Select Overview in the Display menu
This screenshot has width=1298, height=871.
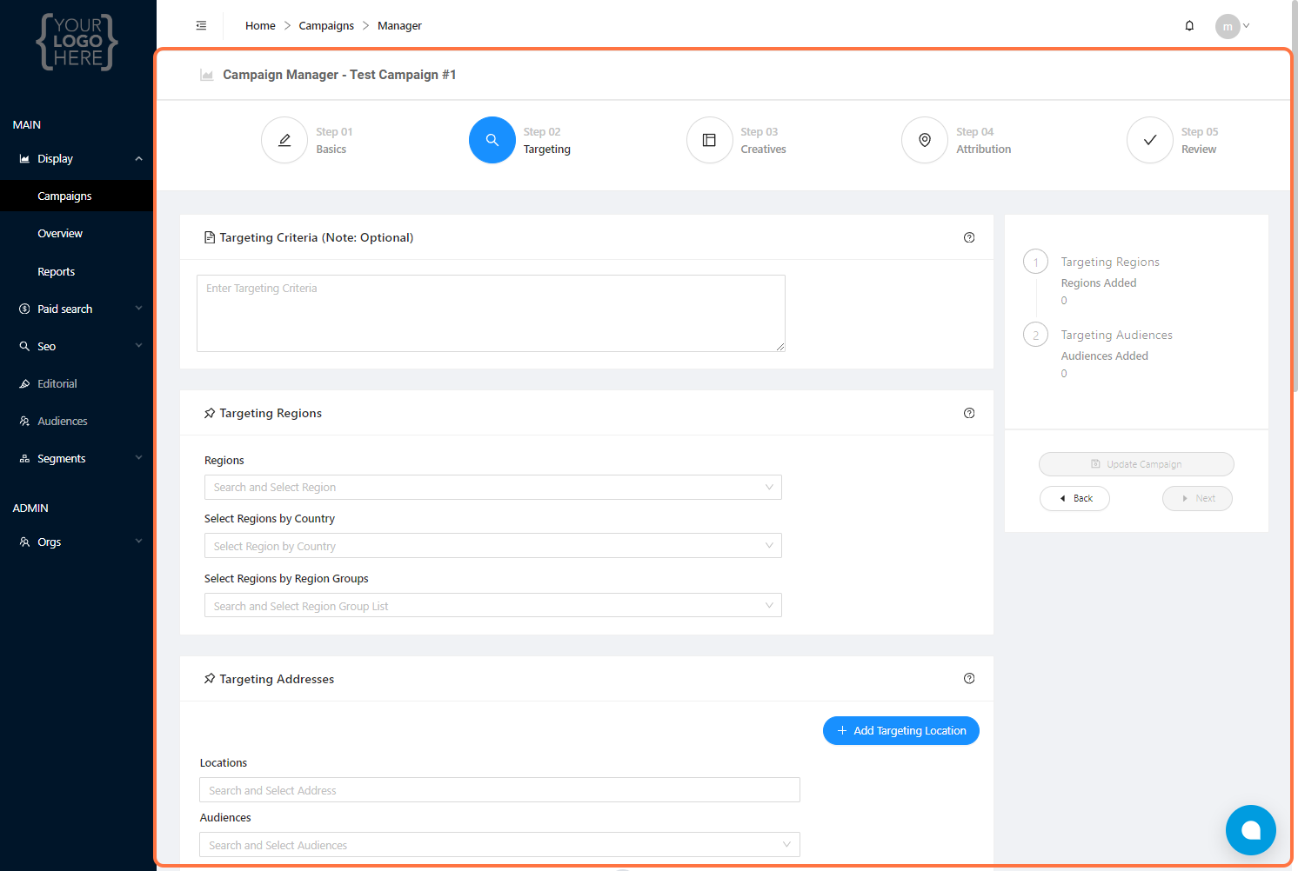click(x=60, y=233)
